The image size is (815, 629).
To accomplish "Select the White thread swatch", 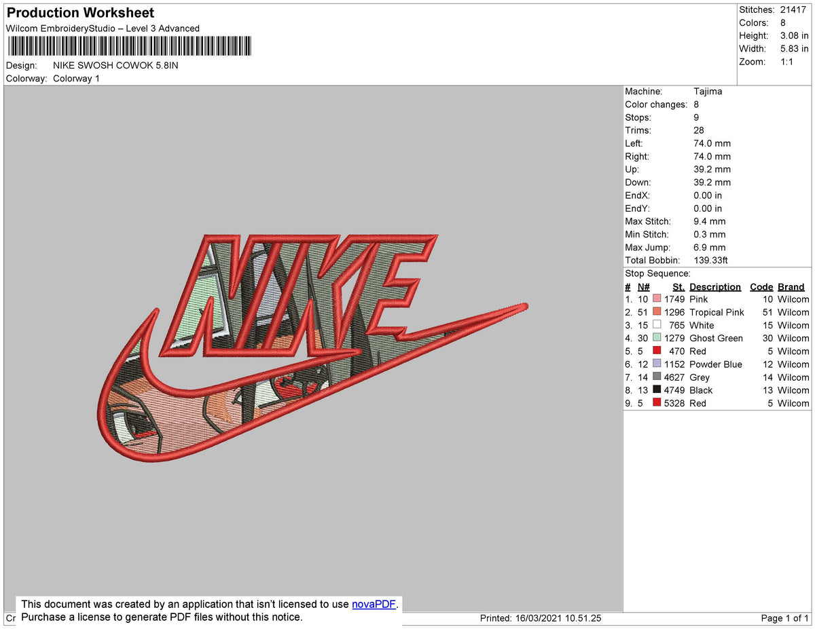I will (656, 325).
